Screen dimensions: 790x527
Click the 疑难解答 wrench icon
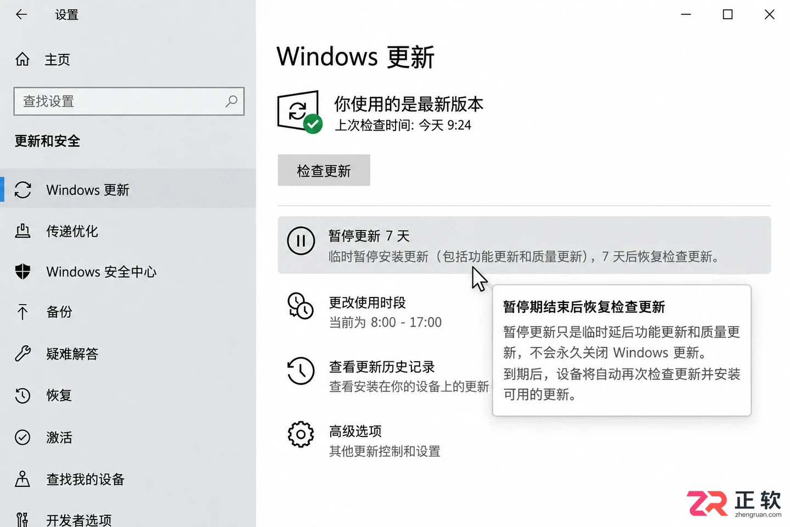22,354
